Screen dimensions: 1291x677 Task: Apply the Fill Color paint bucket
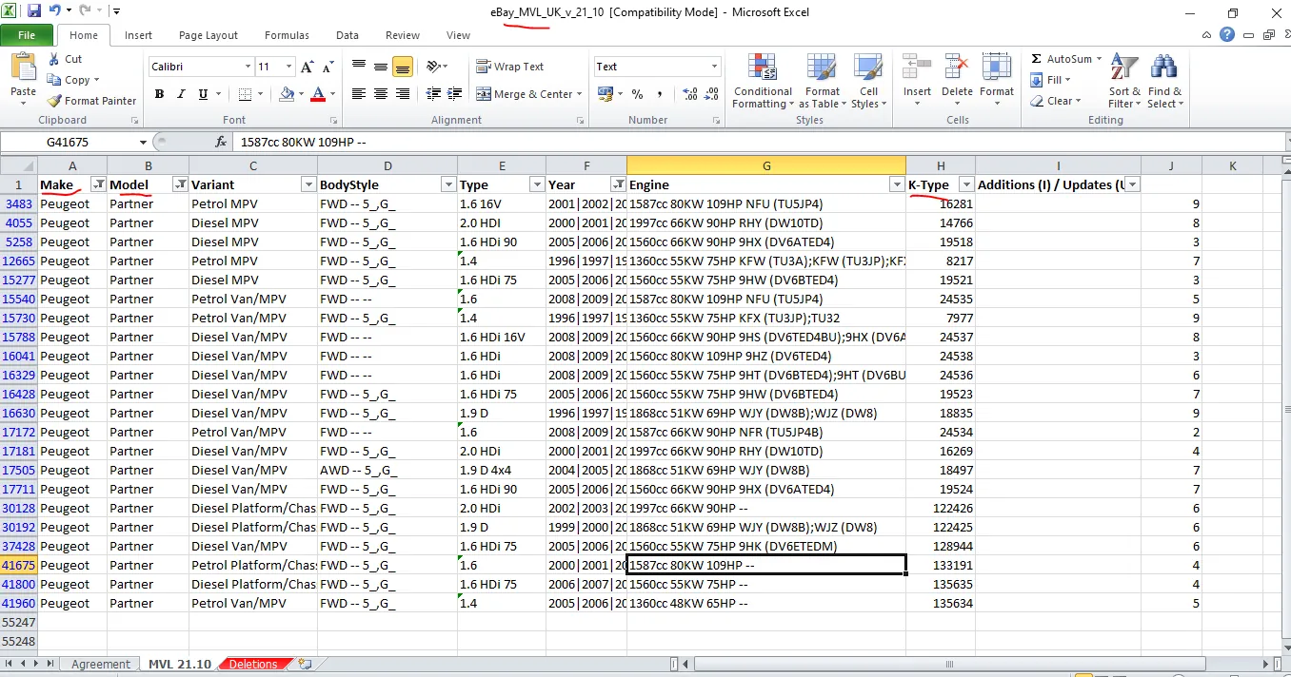(x=286, y=94)
